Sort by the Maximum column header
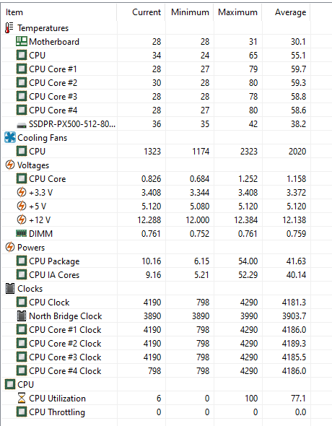This screenshot has height=426, width=332. tap(237, 12)
